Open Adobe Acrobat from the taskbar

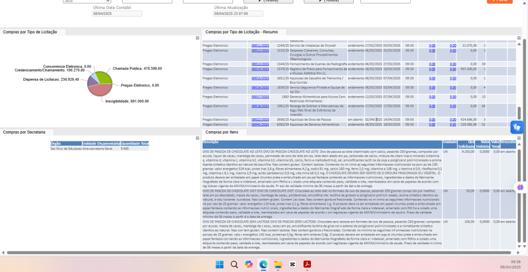pos(307,265)
